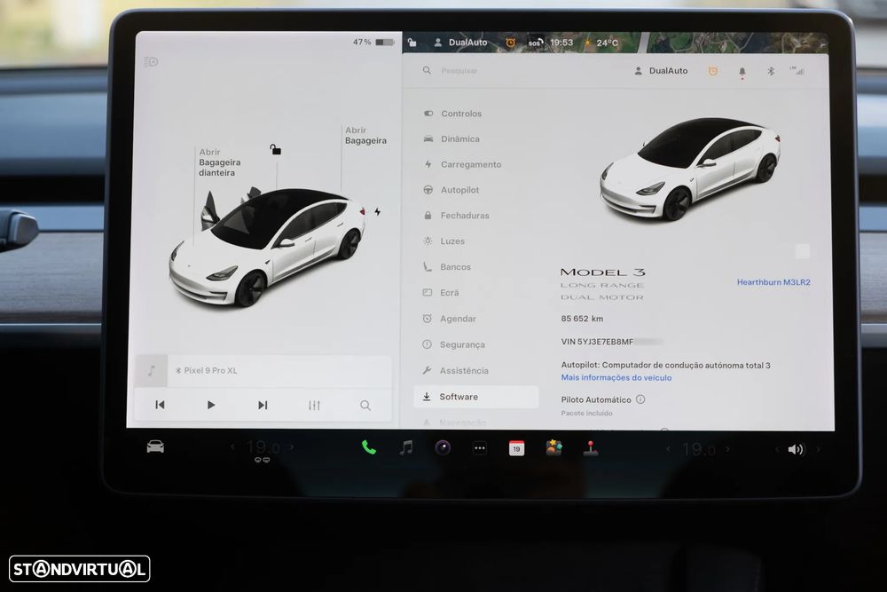
Task: Tap DualAuto profile in top status bar
Action: click(460, 43)
